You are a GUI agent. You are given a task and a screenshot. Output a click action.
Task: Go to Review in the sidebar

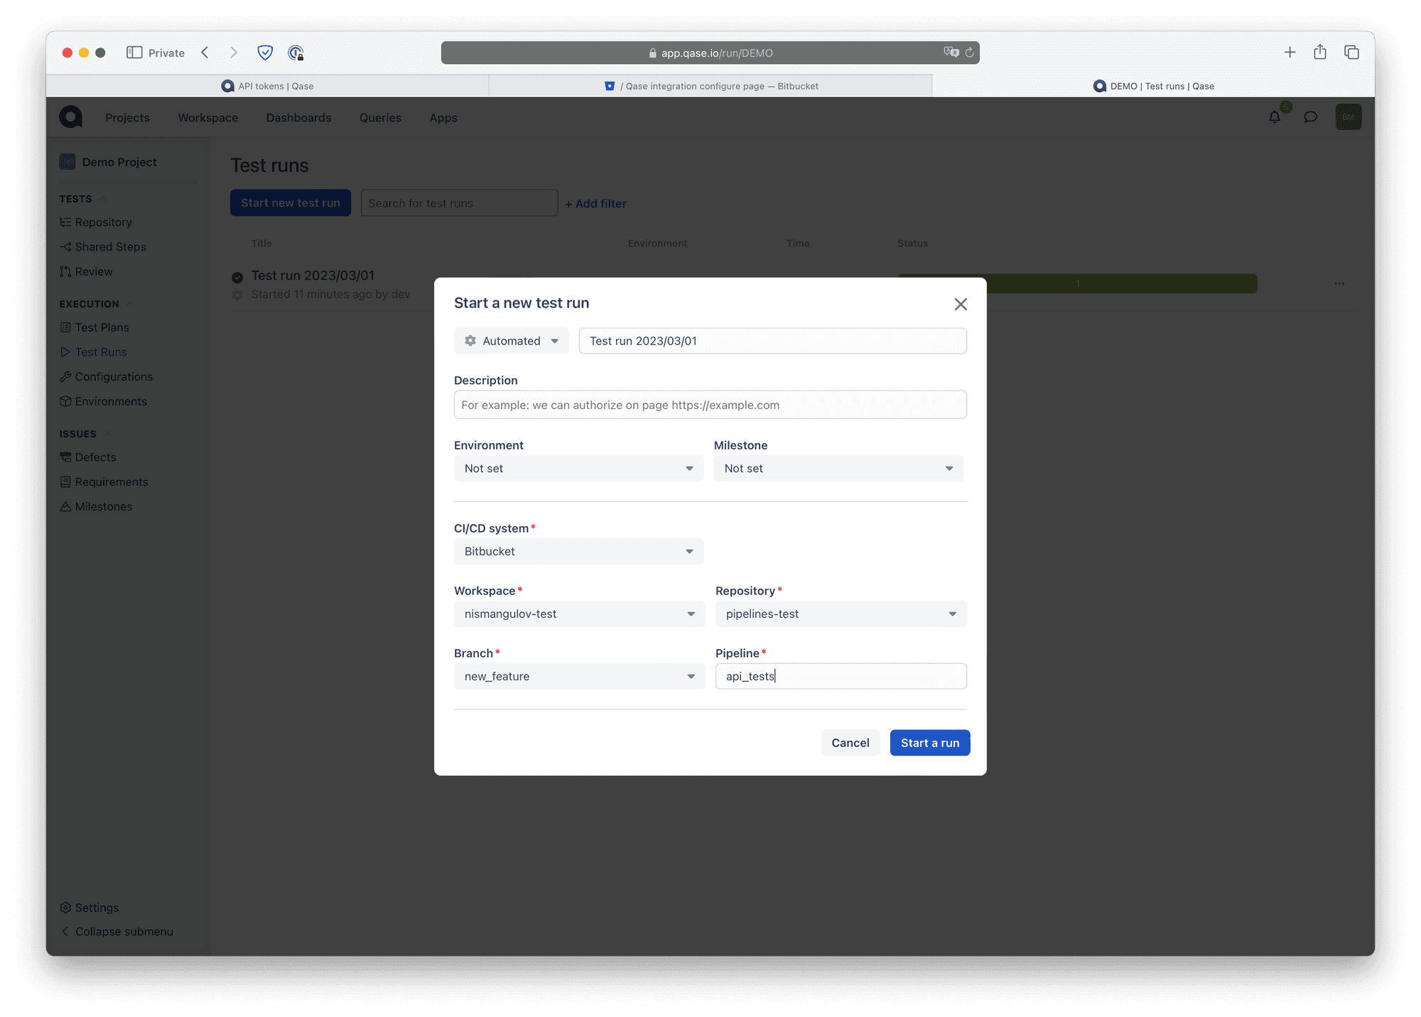pyautogui.click(x=86, y=272)
